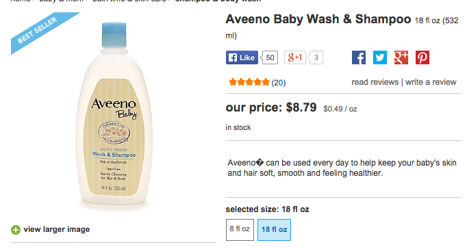Share product on Google+ red icon

[x=401, y=57]
